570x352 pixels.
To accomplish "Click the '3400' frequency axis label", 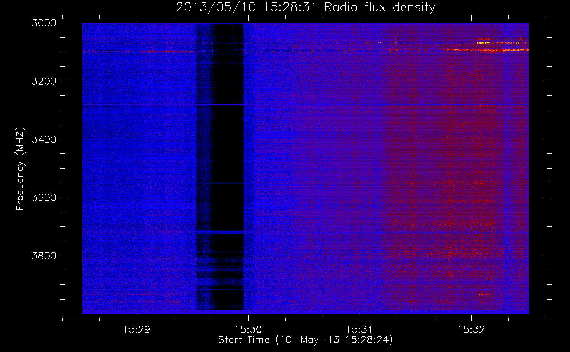I will coord(44,139).
